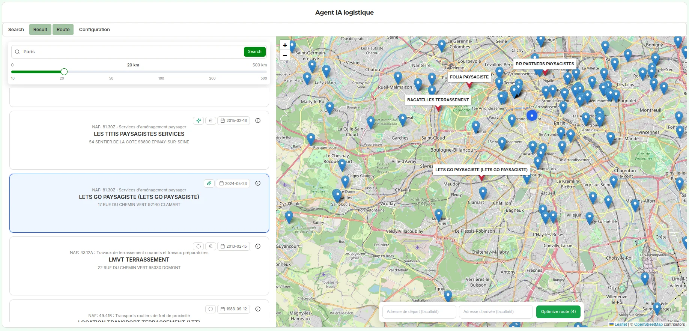The image size is (689, 331).
Task: Select the LES TITIS PAYSAGISTES SERVICES card title
Action: 139,134
